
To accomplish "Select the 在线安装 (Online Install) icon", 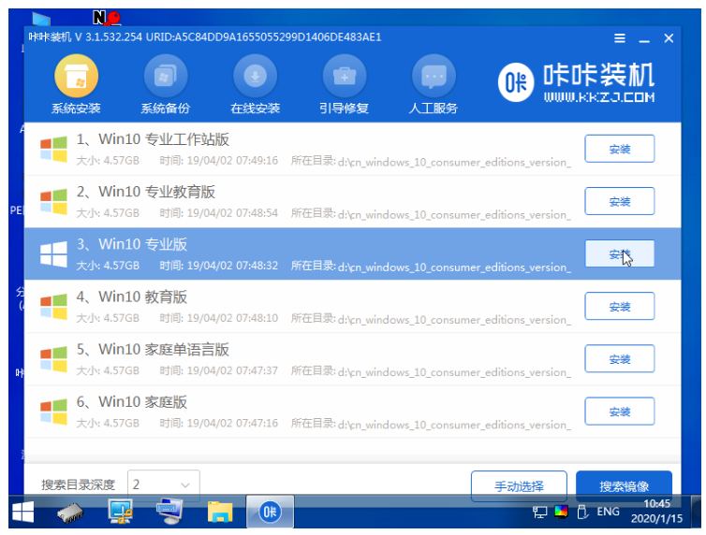I will coord(255,79).
